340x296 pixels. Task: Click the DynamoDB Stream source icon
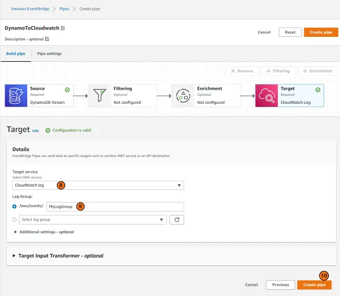click(15, 96)
